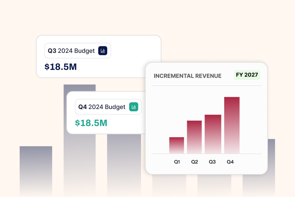Select the Q2 bar in the Incremental Revenue chart
This screenshot has width=295, height=197.
(x=194, y=137)
